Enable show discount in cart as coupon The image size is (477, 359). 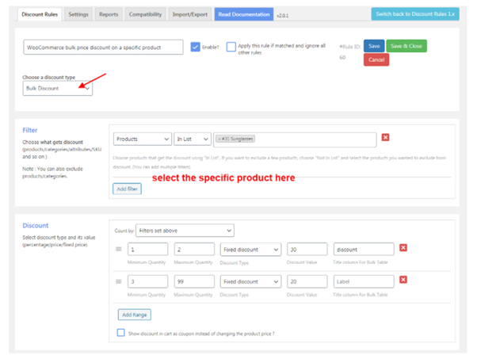pyautogui.click(x=120, y=333)
